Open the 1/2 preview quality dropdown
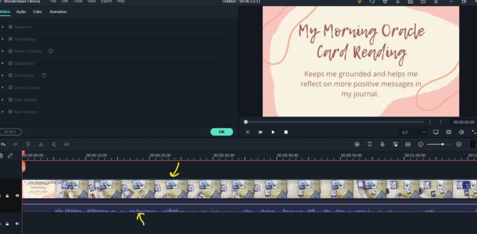 414,132
